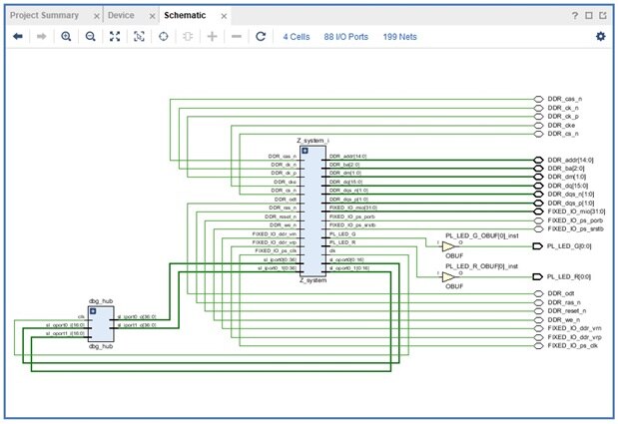The width and height of the screenshot is (618, 424).
Task: Click the forward navigation arrow
Action: coord(42,36)
